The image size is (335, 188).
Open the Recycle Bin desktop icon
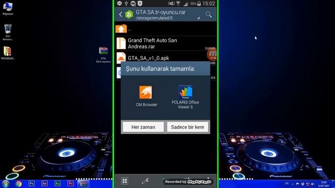[x=8, y=32]
